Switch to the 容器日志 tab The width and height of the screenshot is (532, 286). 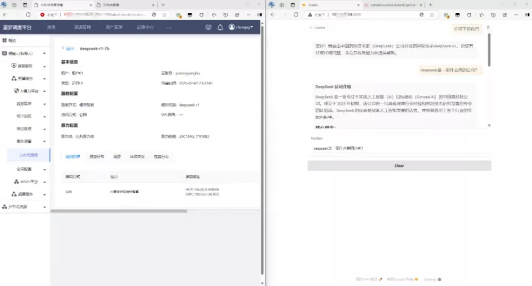tap(161, 157)
